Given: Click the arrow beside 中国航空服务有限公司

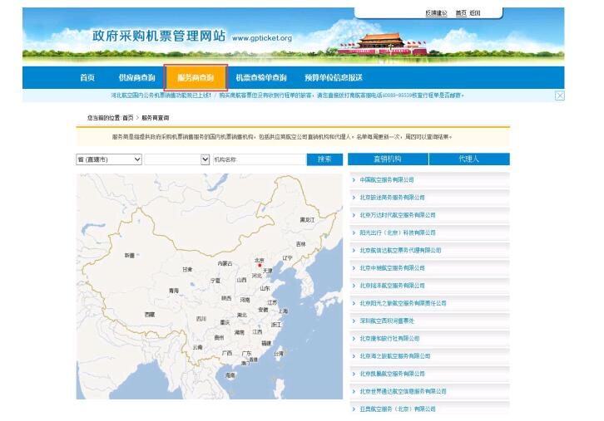Looking at the screenshot, I should [x=354, y=179].
